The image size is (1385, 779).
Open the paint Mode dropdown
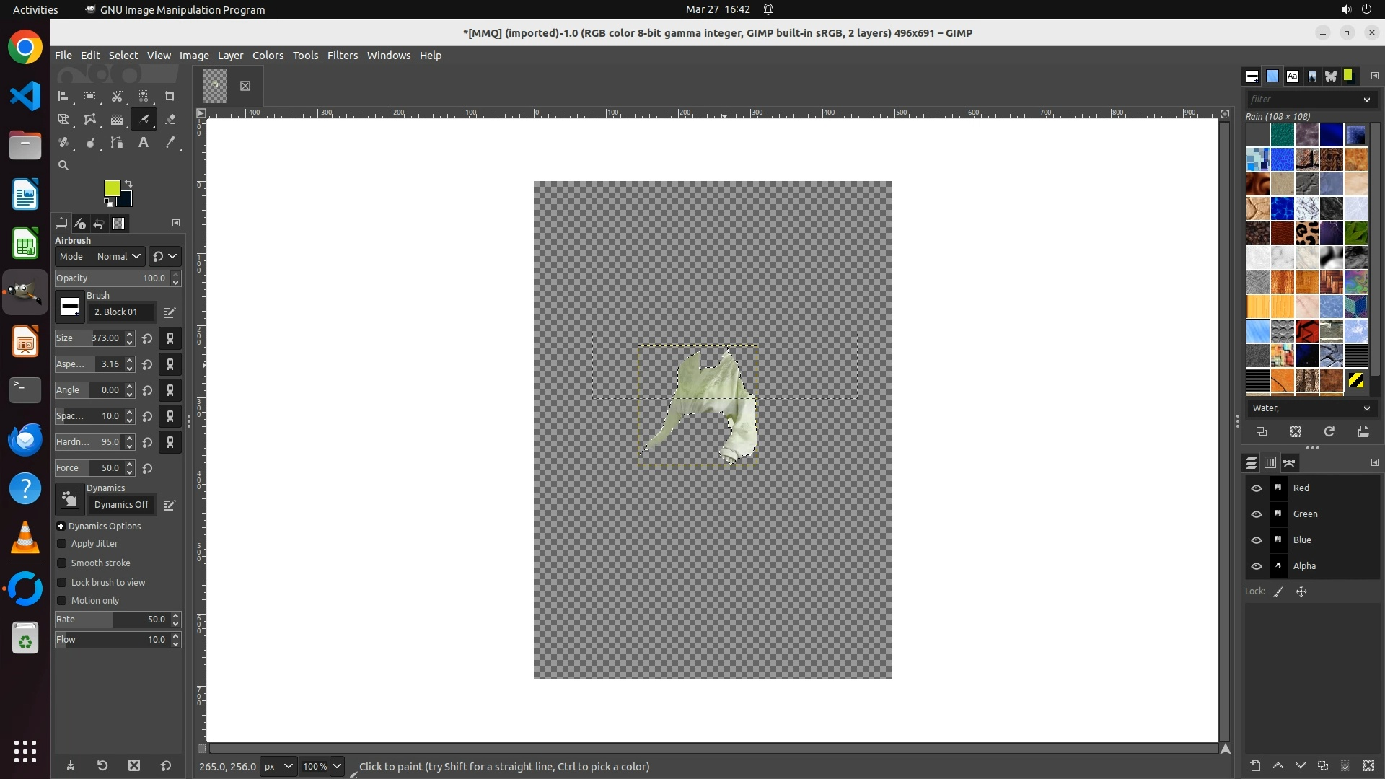[x=118, y=257]
